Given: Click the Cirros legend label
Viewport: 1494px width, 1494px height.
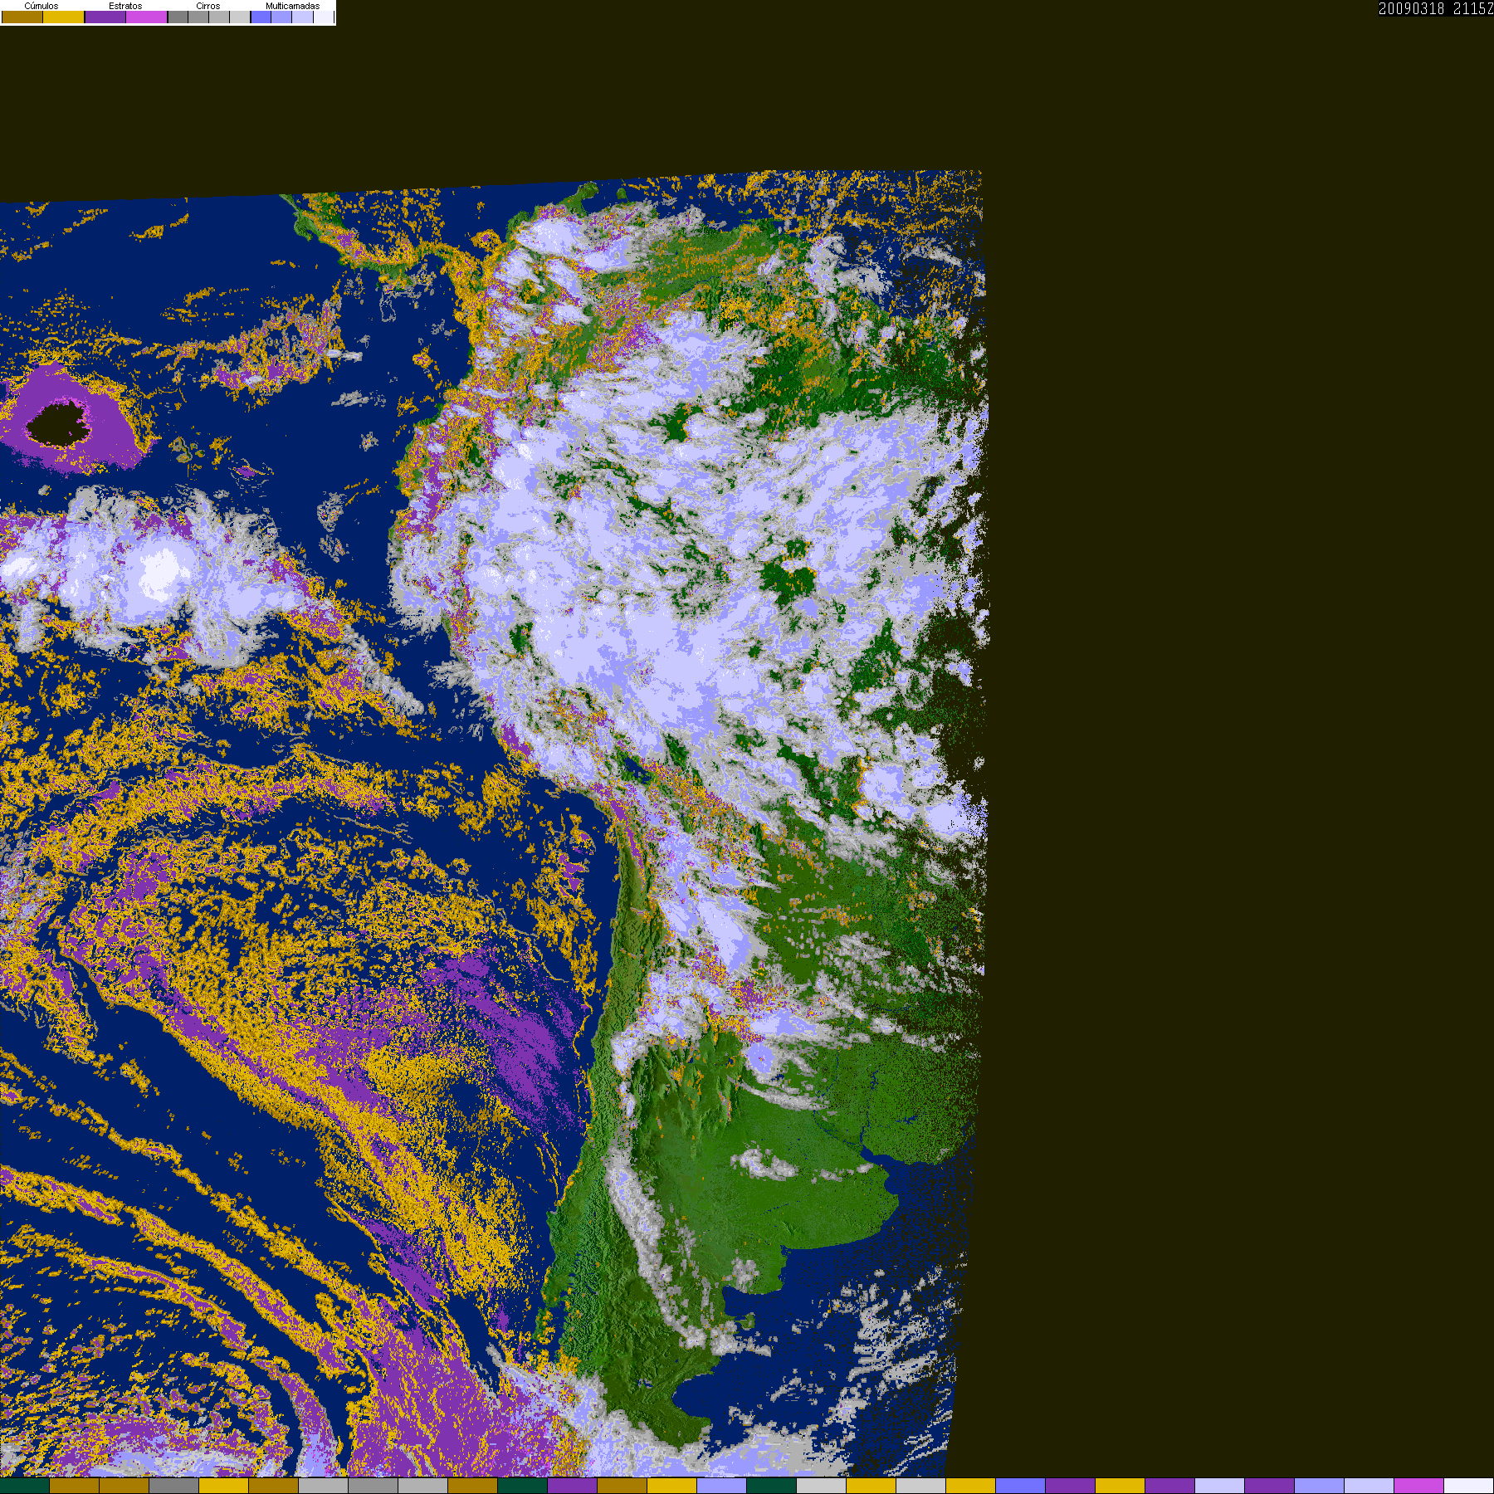Looking at the screenshot, I should coord(207,6).
